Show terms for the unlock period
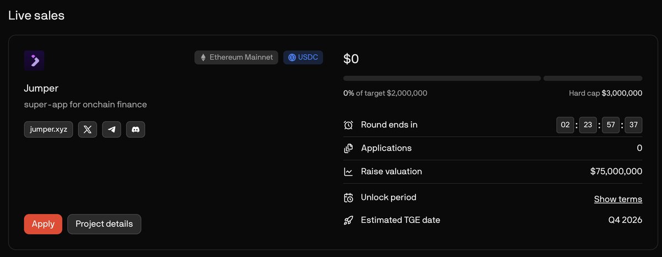This screenshot has height=257, width=662. (x=618, y=199)
